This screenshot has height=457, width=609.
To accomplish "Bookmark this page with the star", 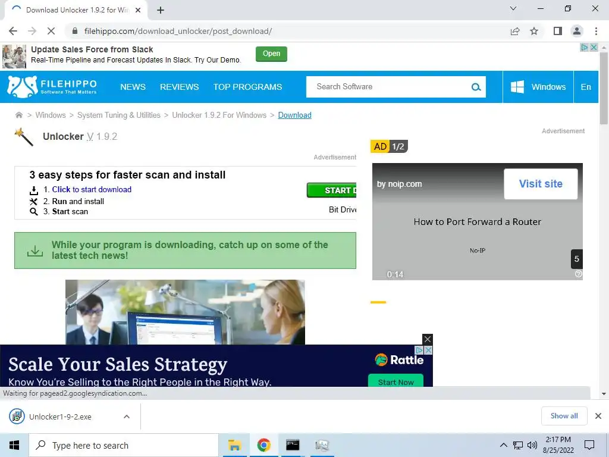I will tap(534, 31).
